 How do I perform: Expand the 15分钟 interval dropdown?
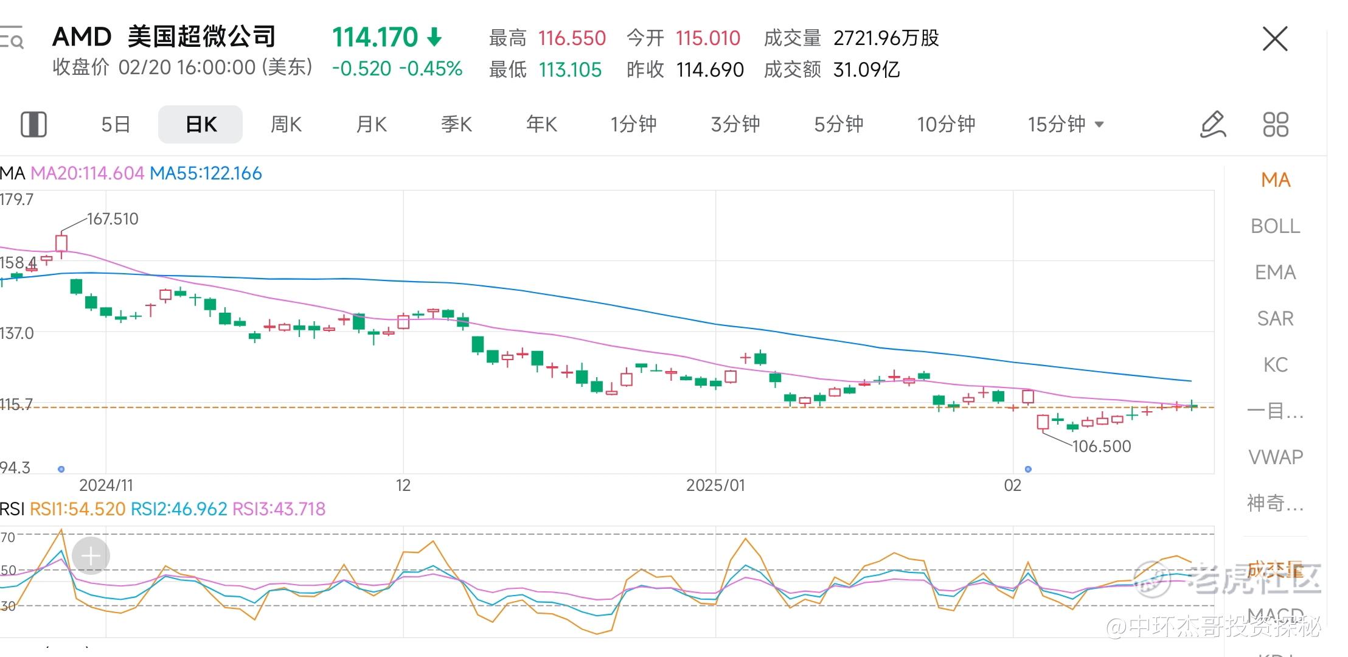pos(1066,125)
